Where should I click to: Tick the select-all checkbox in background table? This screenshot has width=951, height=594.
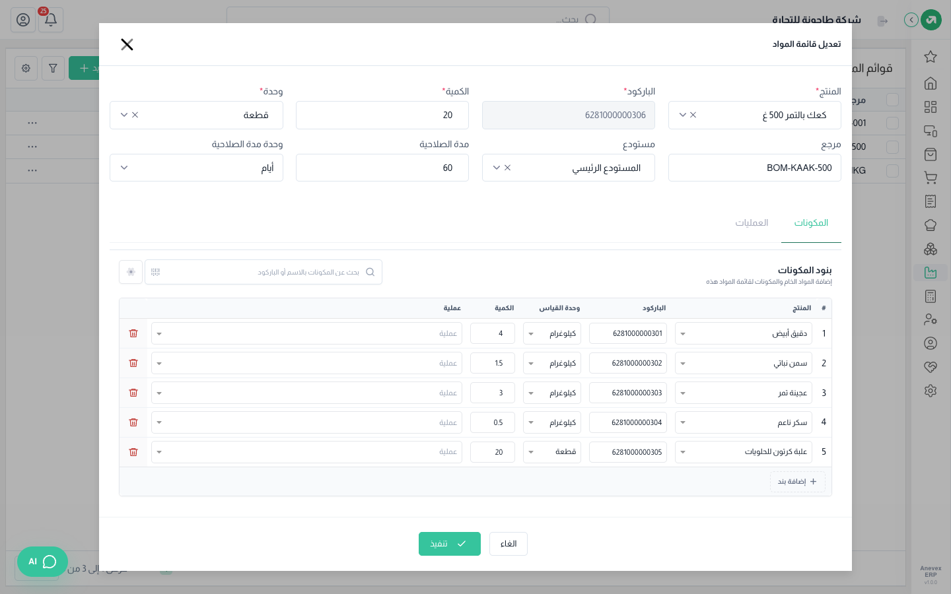coord(892,100)
